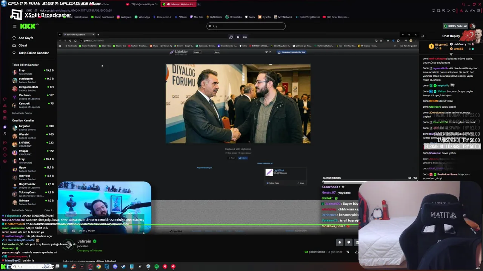
Task: Open the kizilgunmelodi followed channel
Action: point(33,88)
